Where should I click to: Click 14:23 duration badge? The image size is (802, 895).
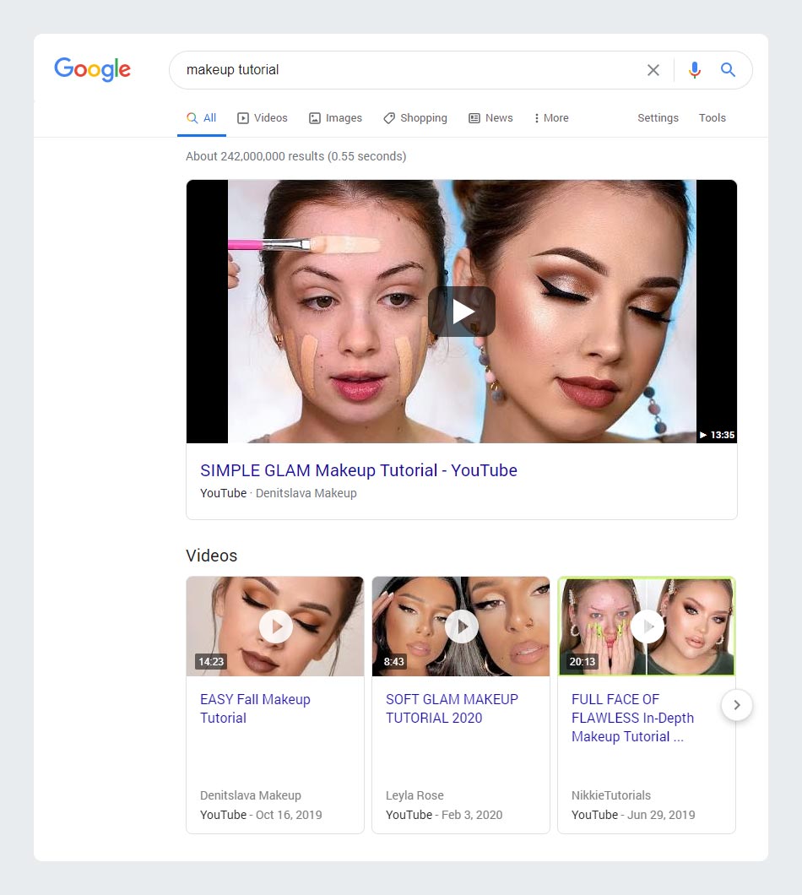click(x=211, y=662)
